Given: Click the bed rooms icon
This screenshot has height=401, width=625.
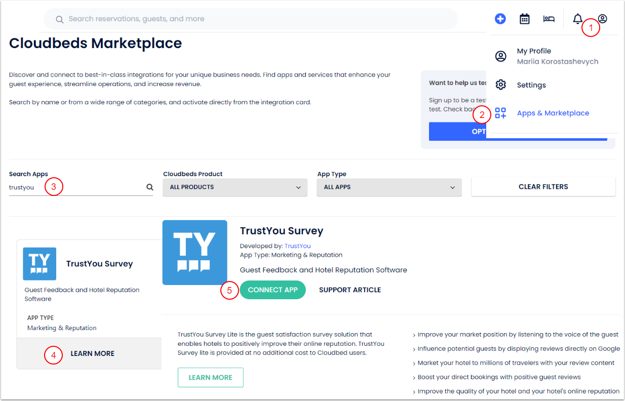Looking at the screenshot, I should coord(549,19).
